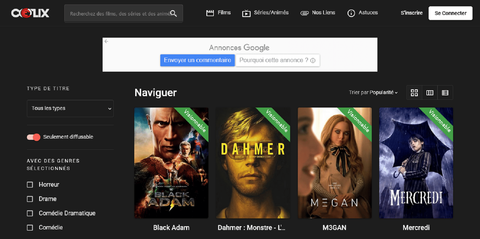The image size is (480, 239).
Task: Click the Films clapperboard icon
Action: 210,13
